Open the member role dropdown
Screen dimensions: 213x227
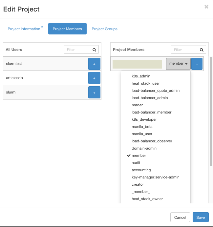178,64
